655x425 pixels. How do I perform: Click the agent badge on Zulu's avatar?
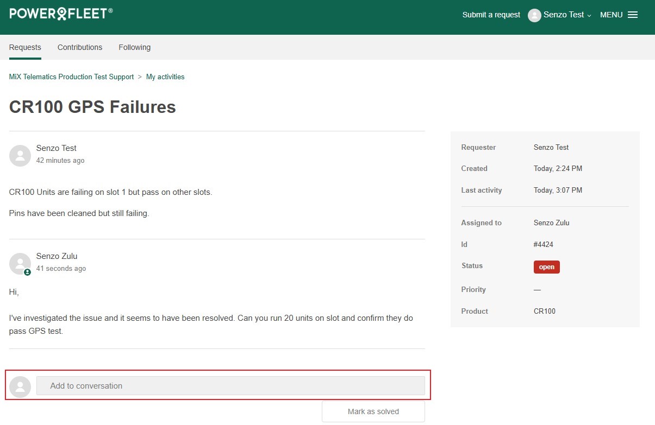(27, 272)
